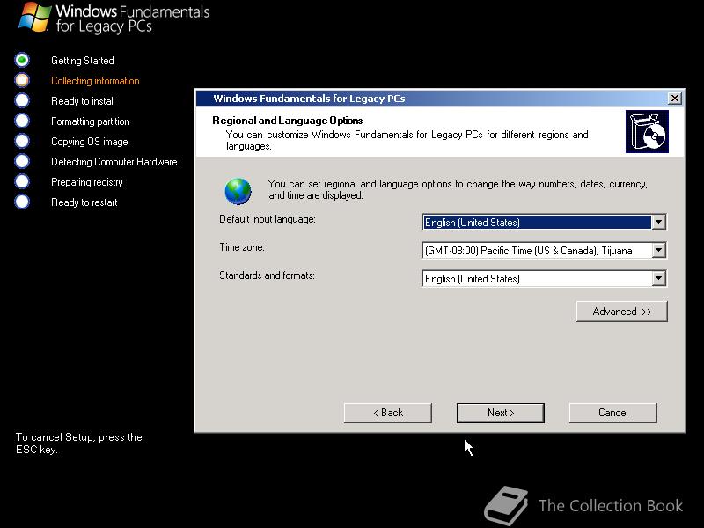Click the Pacific Time zone combo box field

(x=544, y=250)
